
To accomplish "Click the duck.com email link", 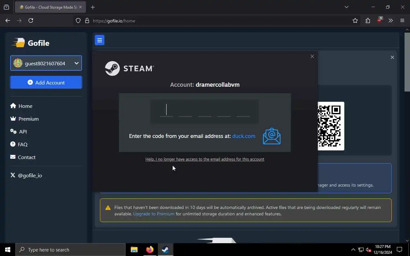I will pyautogui.click(x=244, y=136).
